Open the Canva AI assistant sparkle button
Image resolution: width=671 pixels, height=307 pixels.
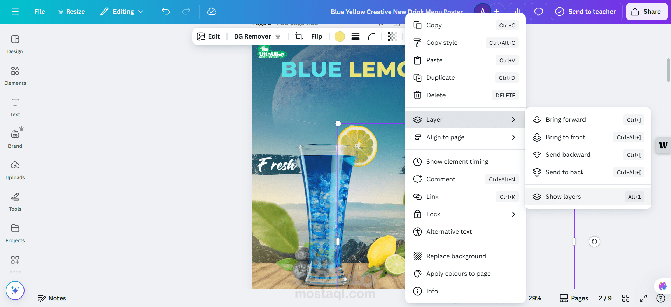pos(15,291)
